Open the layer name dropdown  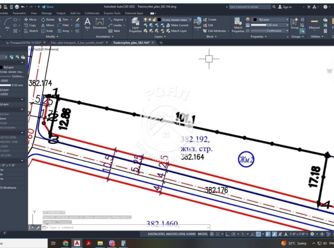click(x=190, y=19)
